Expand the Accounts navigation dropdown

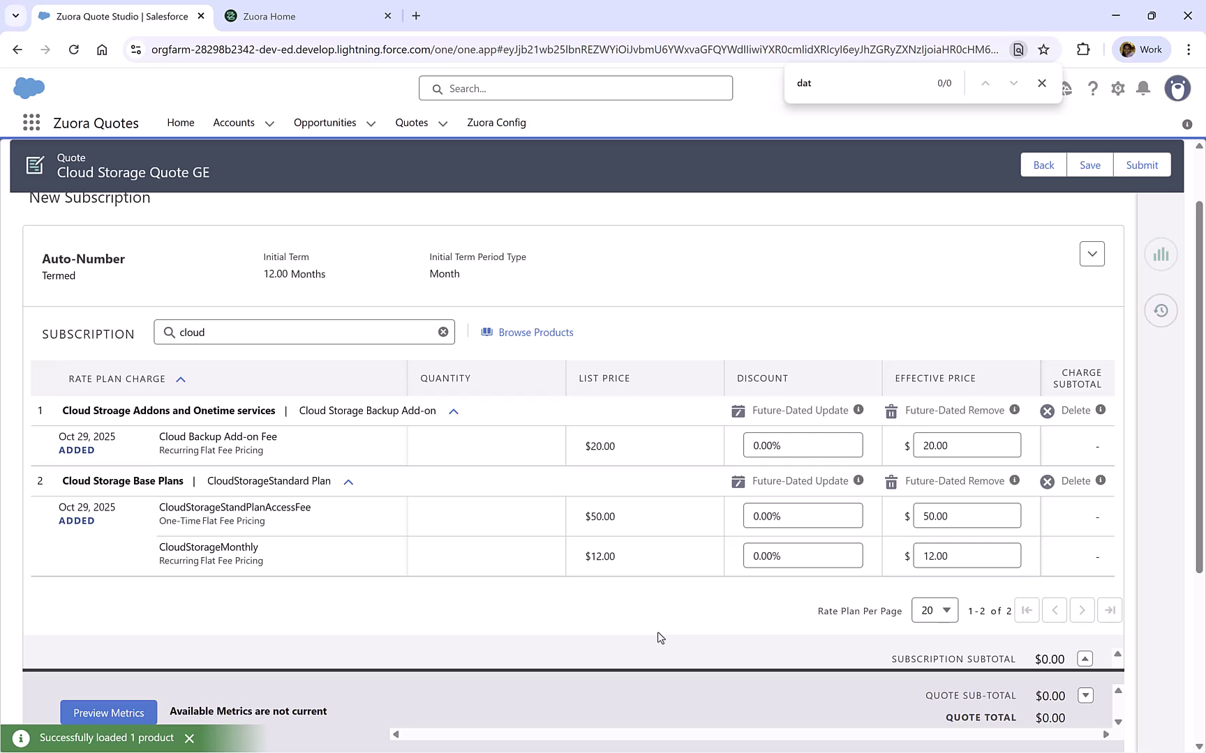(269, 123)
